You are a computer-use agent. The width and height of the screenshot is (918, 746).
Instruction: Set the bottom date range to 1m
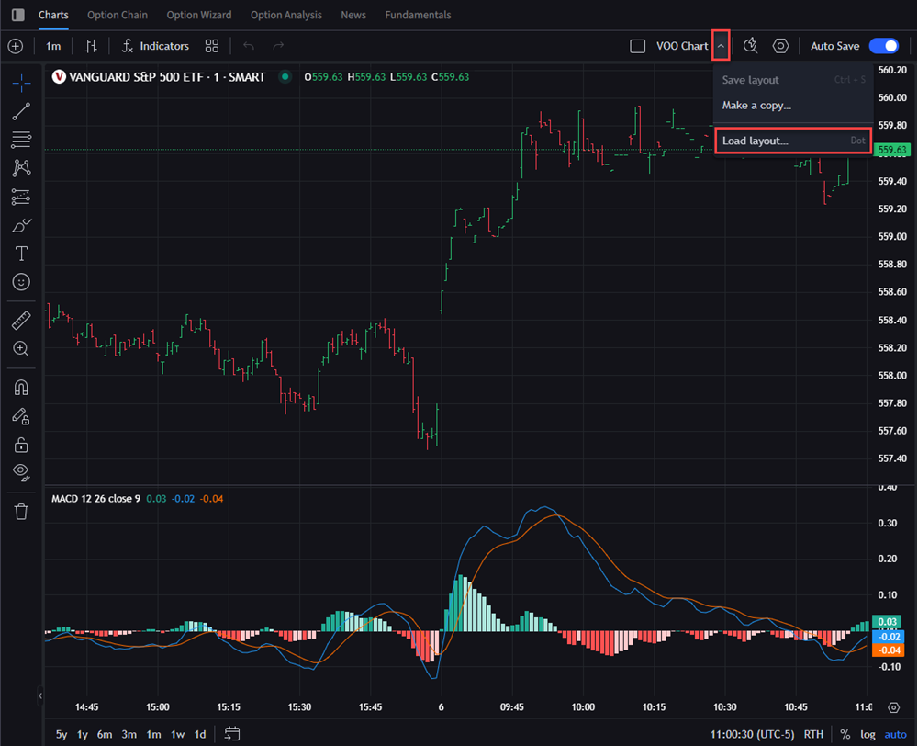tap(154, 734)
